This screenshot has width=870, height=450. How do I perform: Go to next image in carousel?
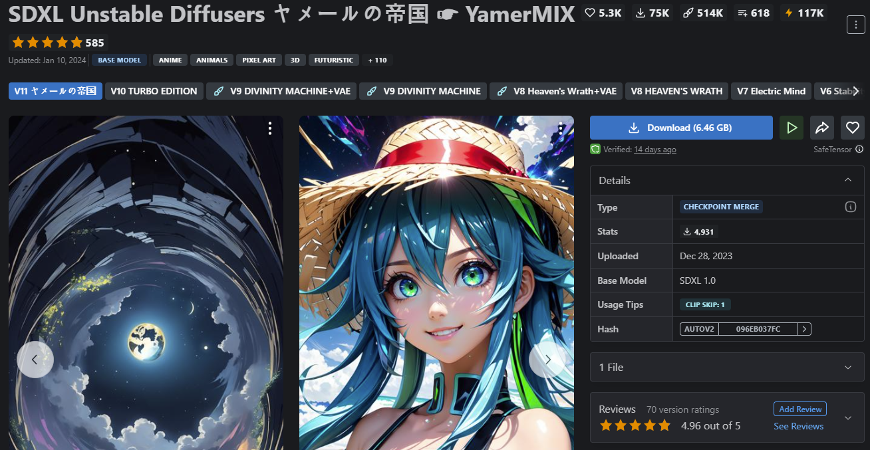[547, 360]
